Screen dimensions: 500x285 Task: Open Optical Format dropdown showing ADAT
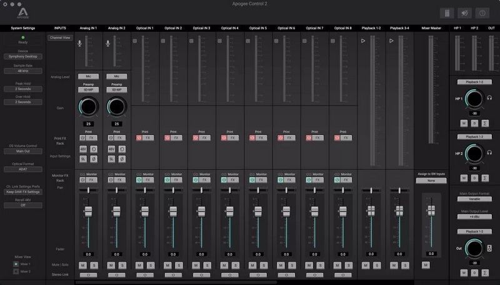pyautogui.click(x=23, y=169)
